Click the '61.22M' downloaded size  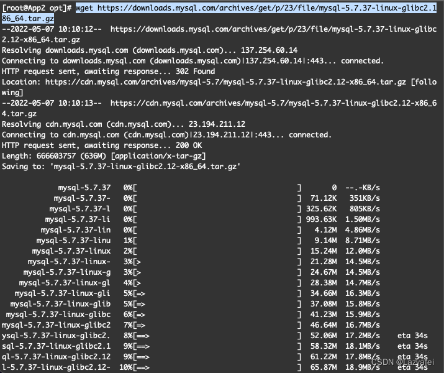[324, 357]
